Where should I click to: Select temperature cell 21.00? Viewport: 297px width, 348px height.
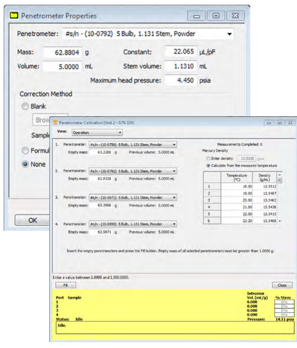point(237,207)
